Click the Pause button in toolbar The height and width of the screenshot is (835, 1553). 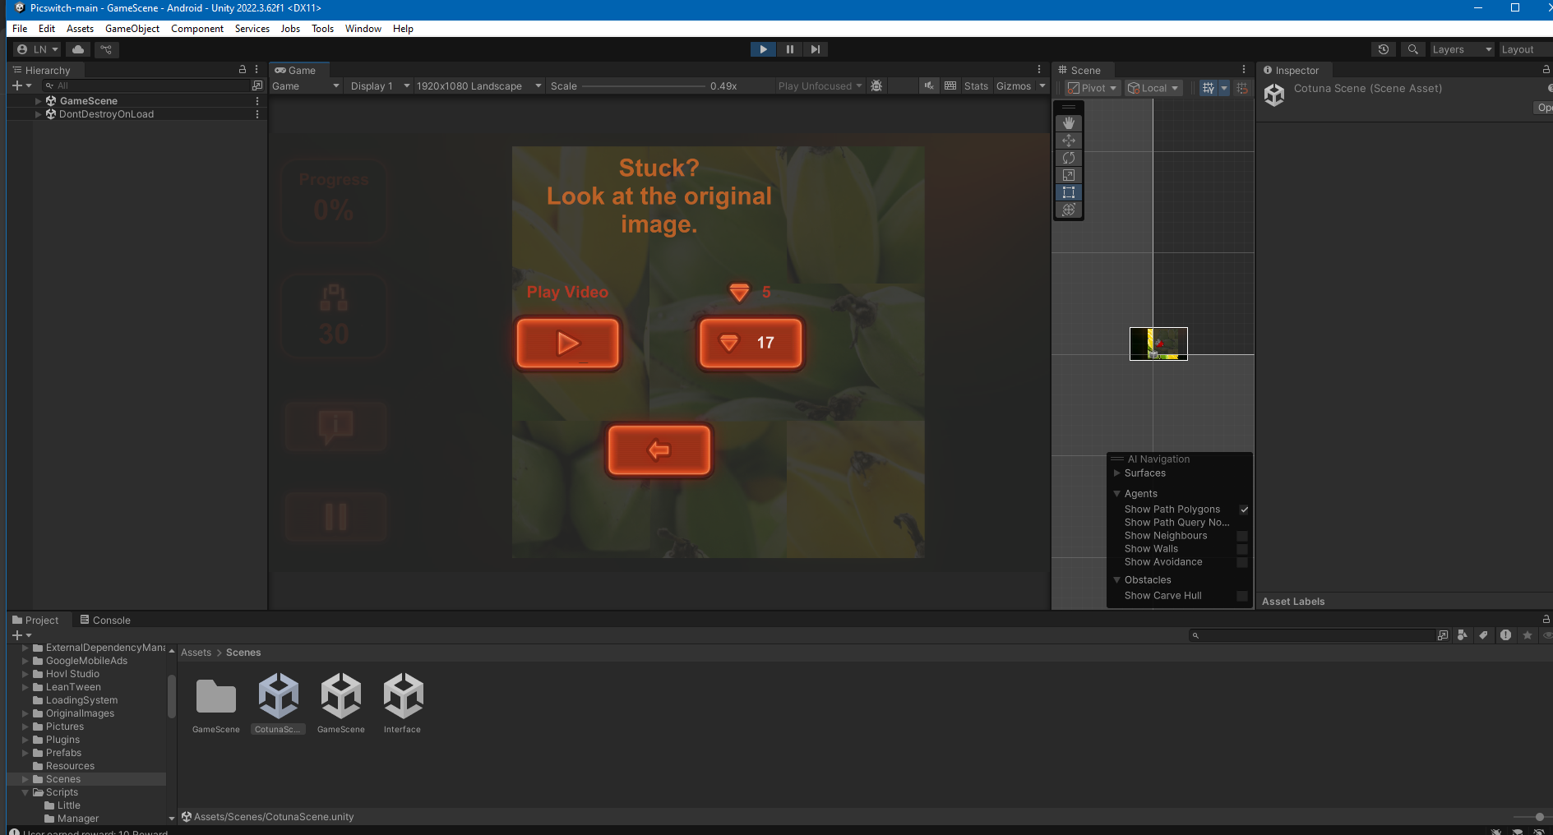pos(789,49)
